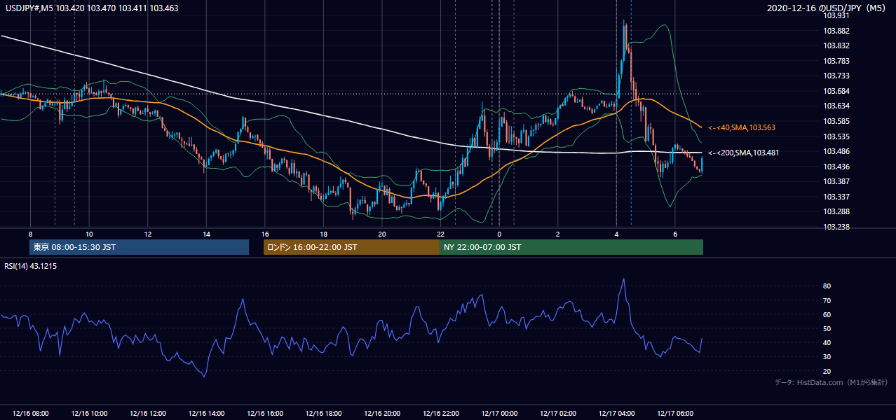Click price level 103.783 on axis
This screenshot has height=420, width=896.
836,61
